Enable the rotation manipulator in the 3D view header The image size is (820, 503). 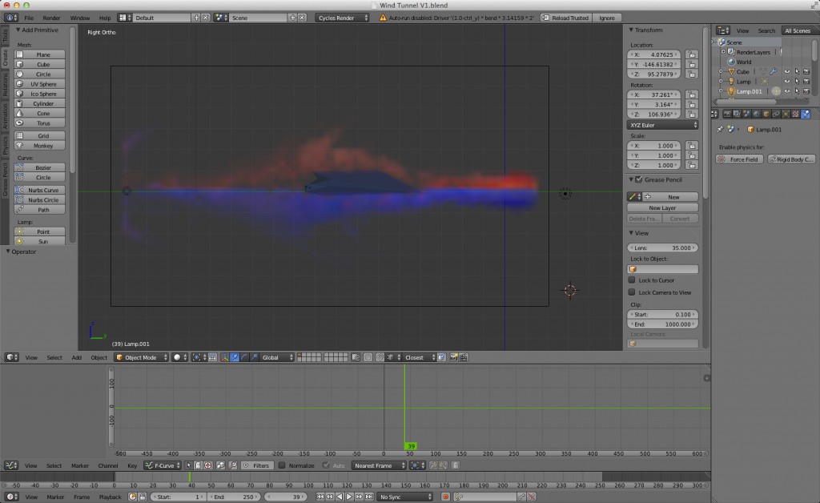pos(244,357)
